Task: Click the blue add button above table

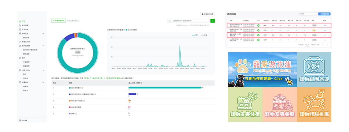Action: click(324, 14)
